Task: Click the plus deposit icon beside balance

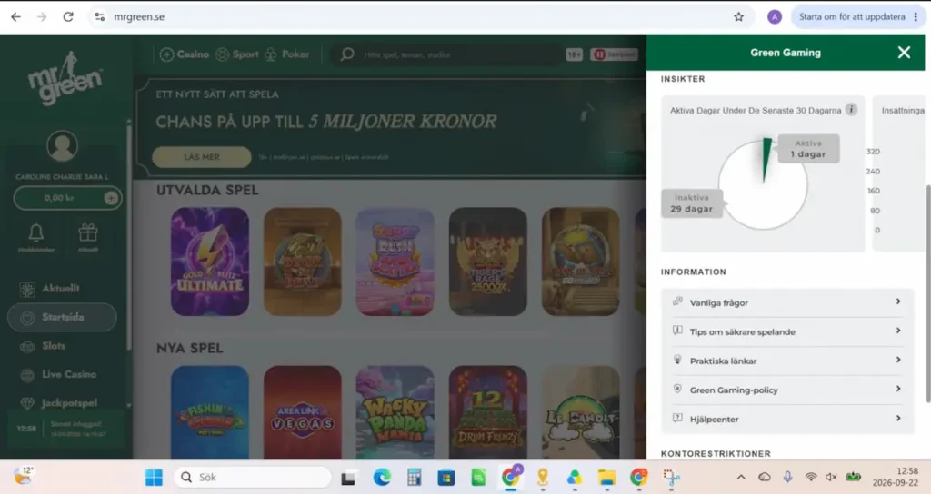Action: click(111, 198)
